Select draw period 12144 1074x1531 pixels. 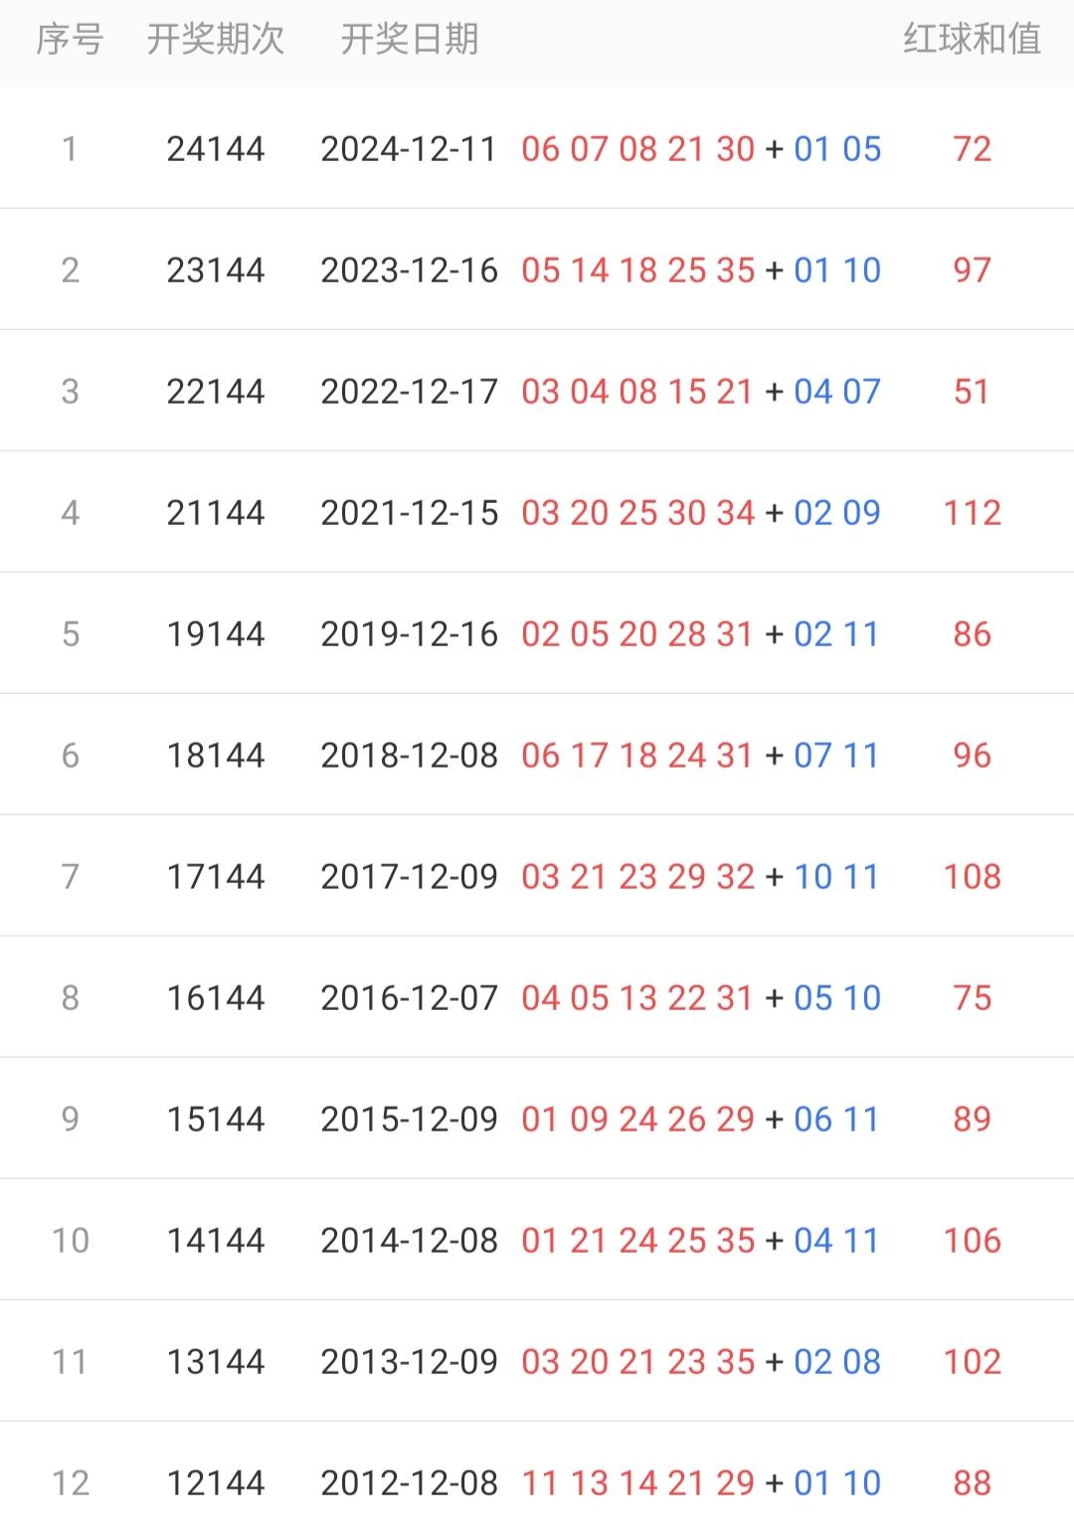coord(216,1483)
